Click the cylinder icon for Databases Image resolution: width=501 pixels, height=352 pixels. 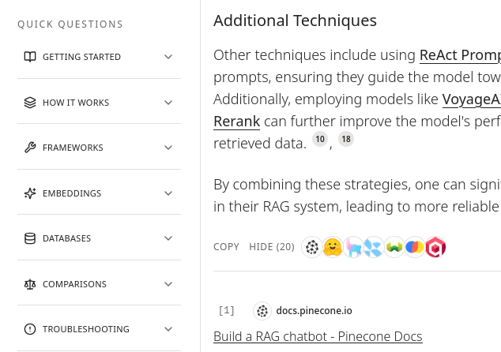click(x=30, y=238)
